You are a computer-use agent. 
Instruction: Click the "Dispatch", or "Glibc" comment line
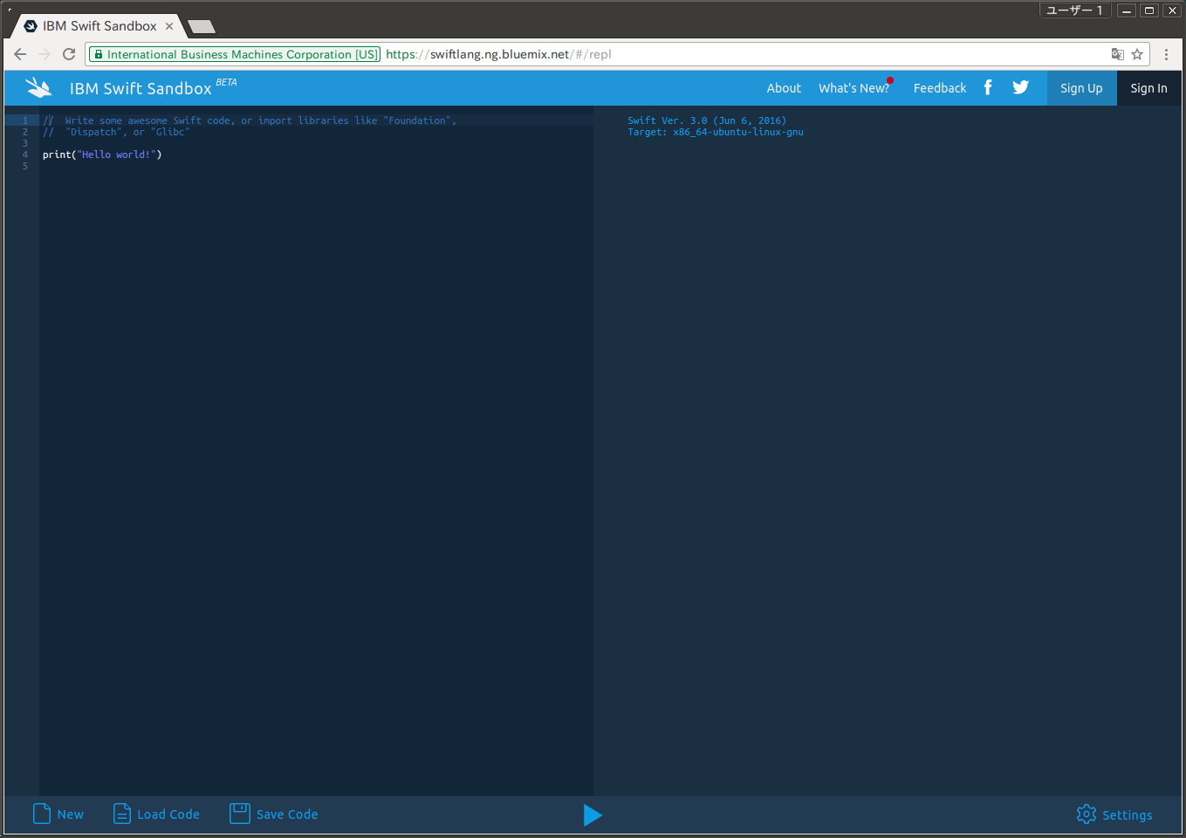click(x=116, y=132)
